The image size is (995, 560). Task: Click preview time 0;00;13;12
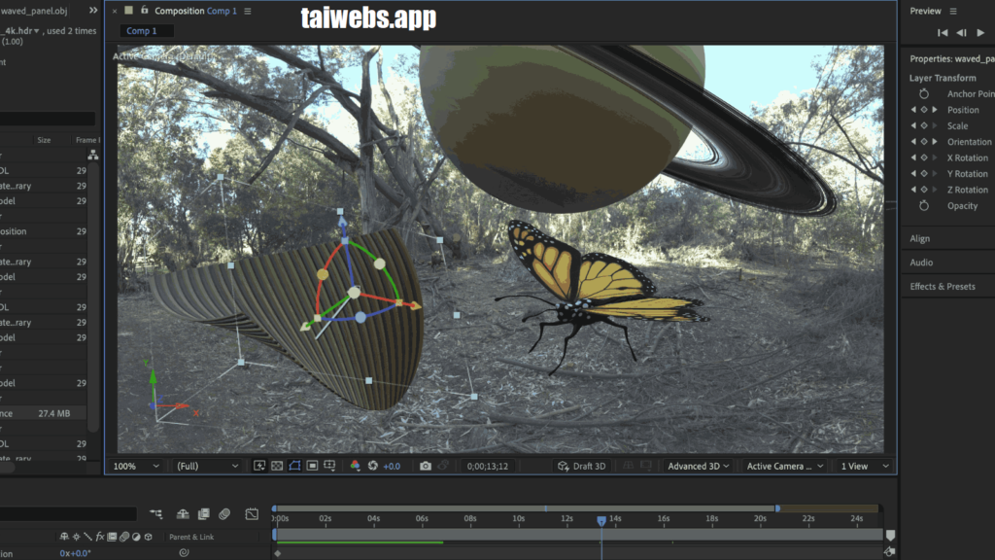488,466
